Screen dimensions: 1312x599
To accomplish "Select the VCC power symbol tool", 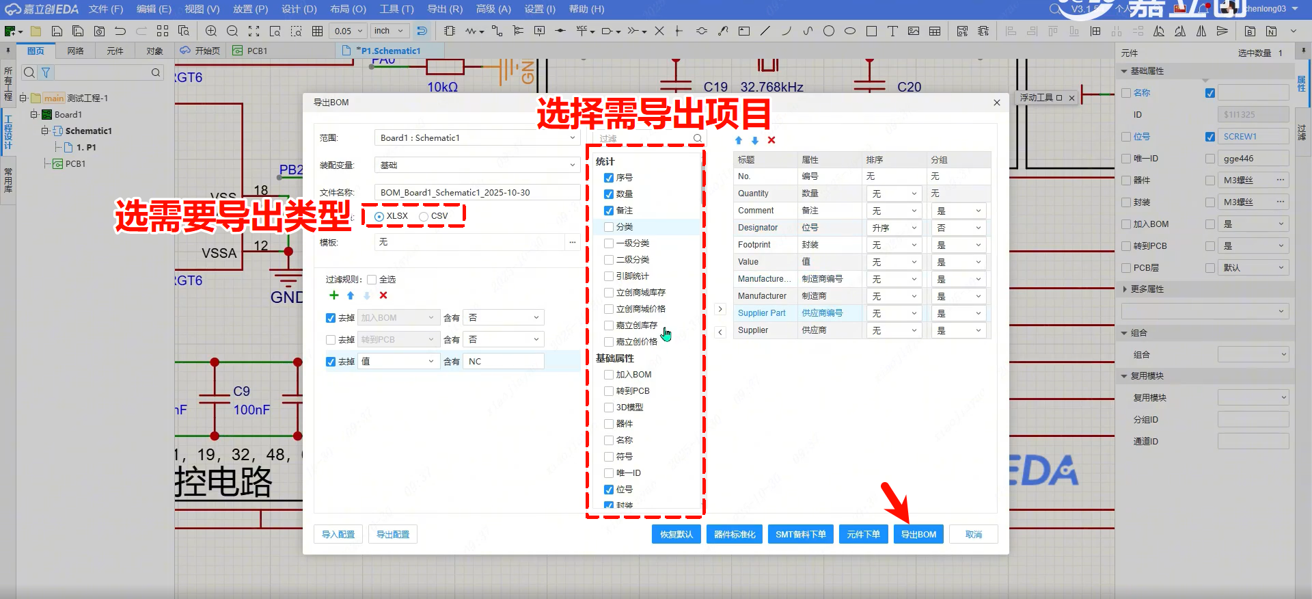I will [582, 31].
